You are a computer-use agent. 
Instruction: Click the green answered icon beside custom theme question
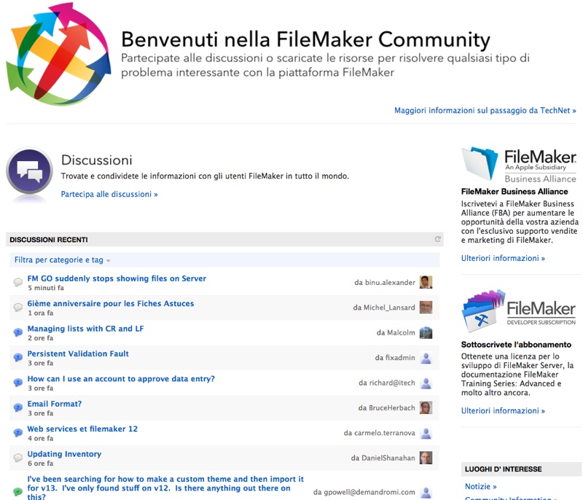[x=17, y=492]
